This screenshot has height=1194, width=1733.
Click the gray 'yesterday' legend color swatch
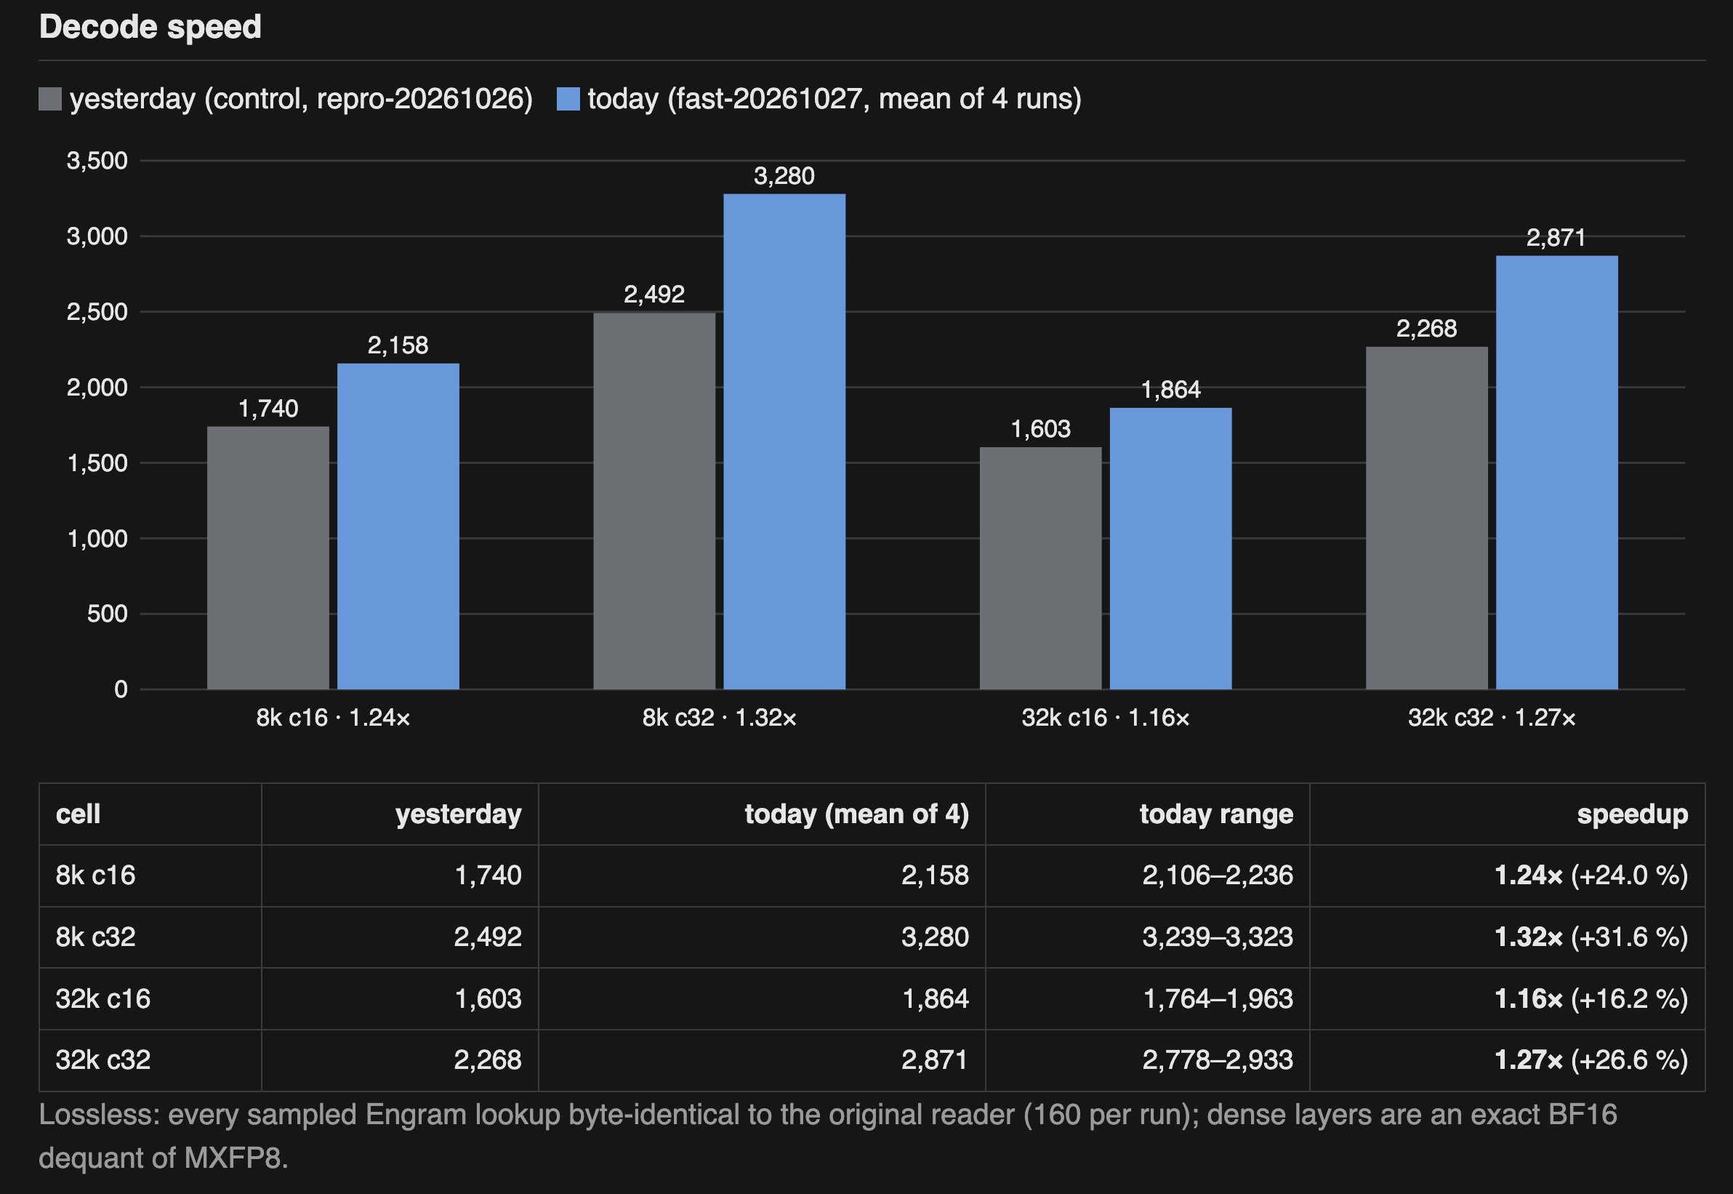coord(50,99)
